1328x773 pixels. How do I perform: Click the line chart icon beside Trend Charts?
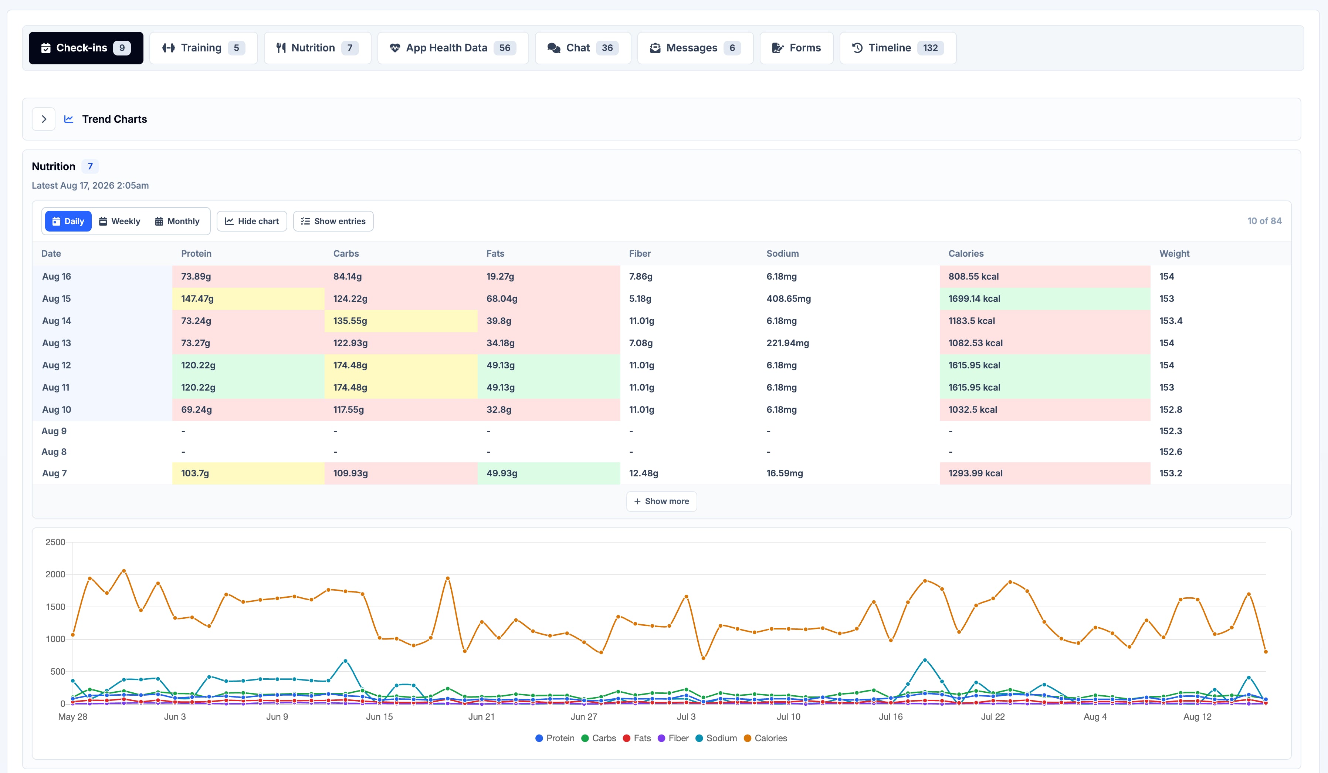pos(68,119)
